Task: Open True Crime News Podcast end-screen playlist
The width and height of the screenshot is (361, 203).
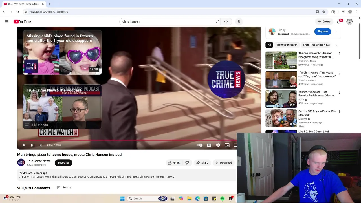Action: point(62,107)
